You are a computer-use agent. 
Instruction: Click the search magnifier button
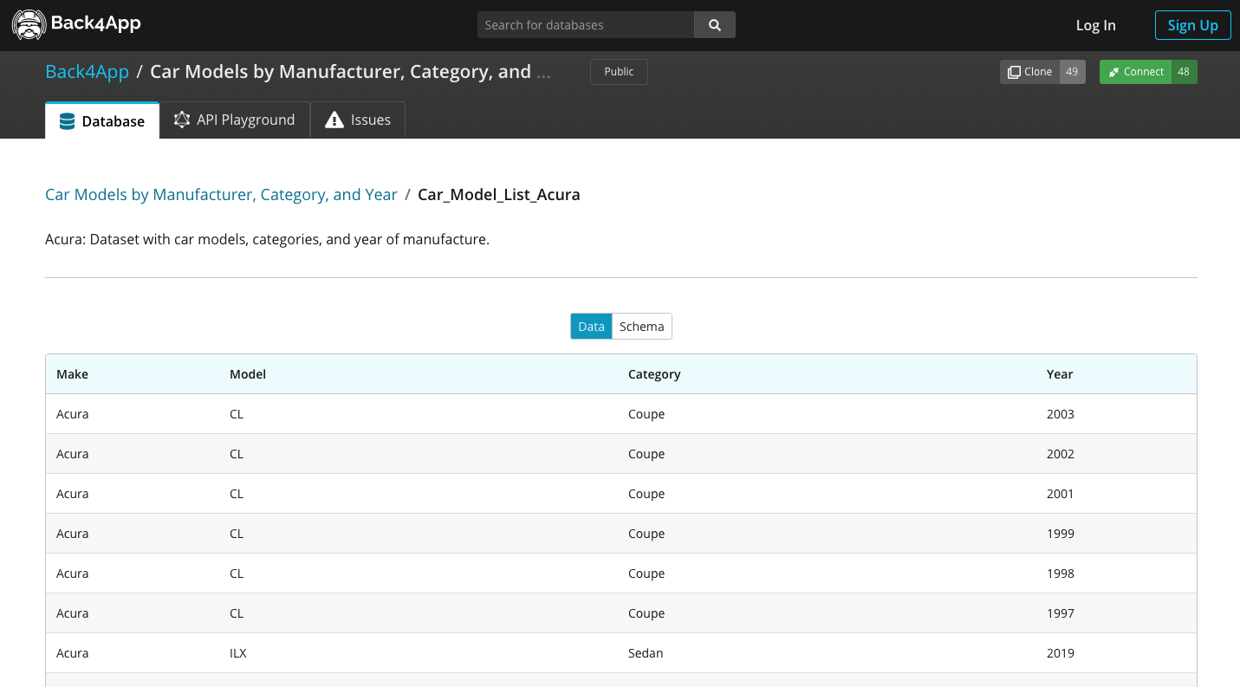click(x=715, y=25)
